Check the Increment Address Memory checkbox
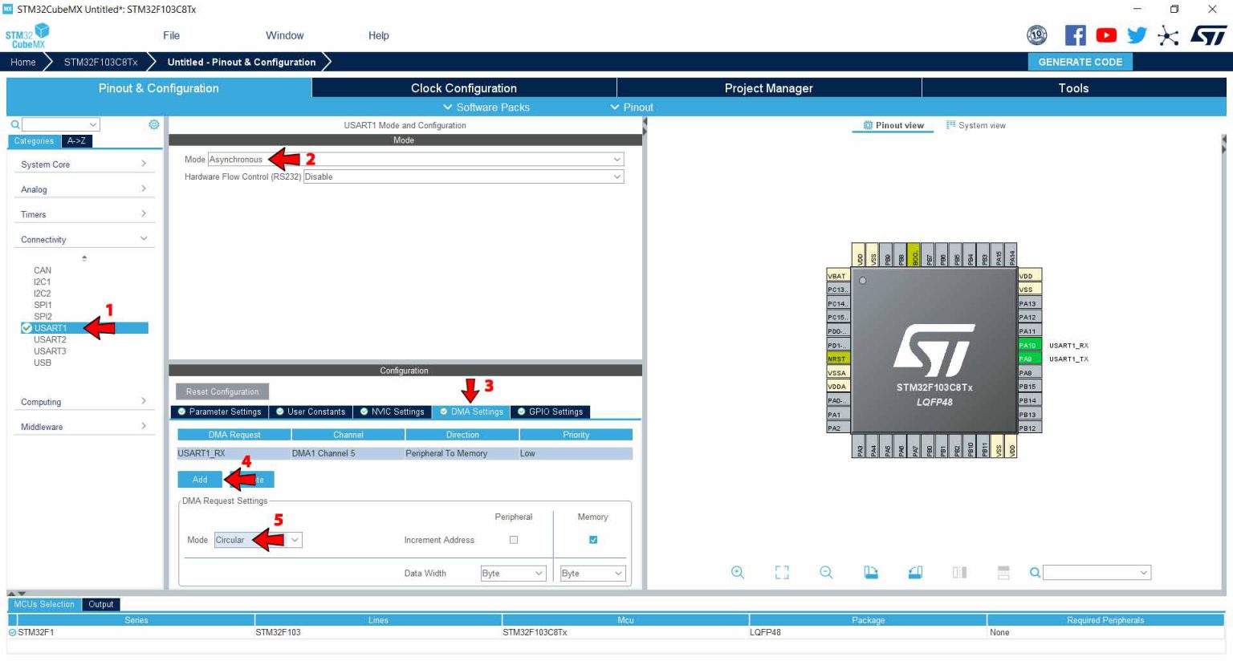Screen dimensions: 1233x661 [x=592, y=539]
